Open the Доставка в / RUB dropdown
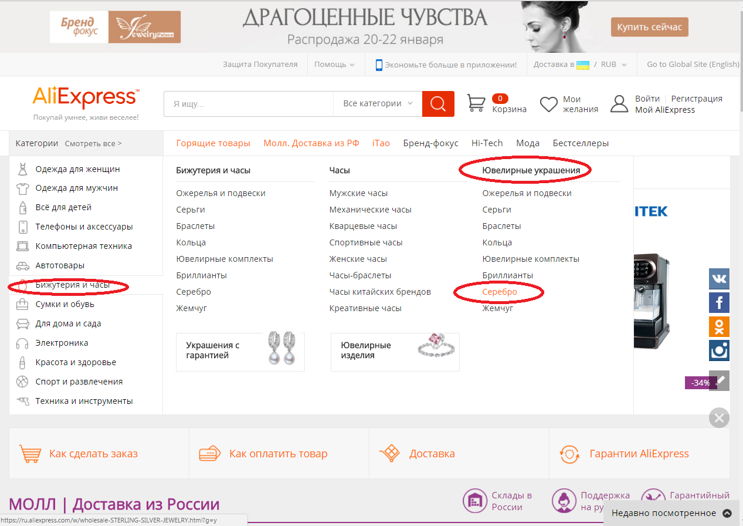 point(580,65)
